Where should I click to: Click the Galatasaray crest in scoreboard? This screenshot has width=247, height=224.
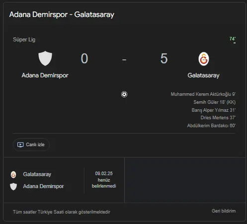204,59
